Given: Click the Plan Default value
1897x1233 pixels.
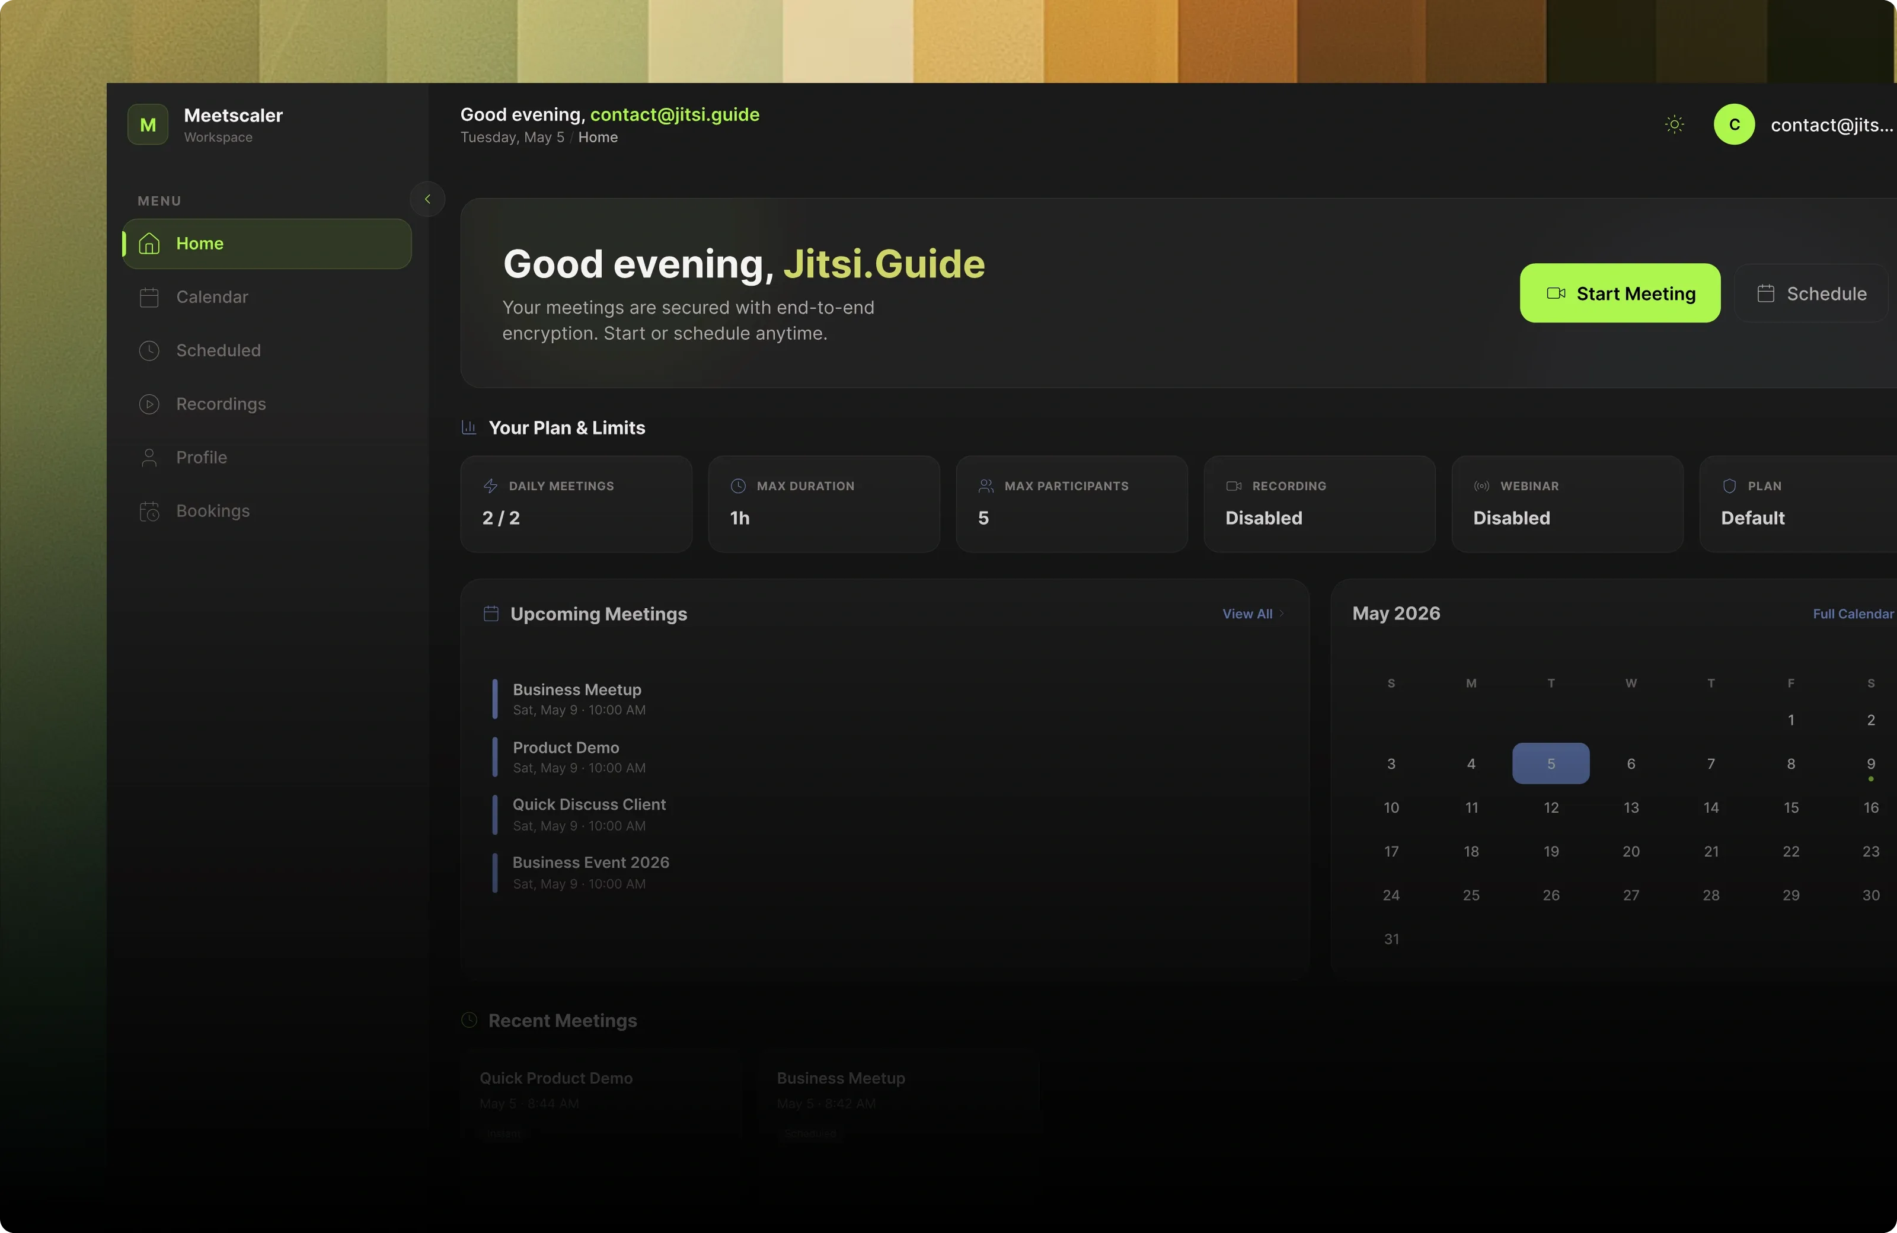Looking at the screenshot, I should pyautogui.click(x=1753, y=518).
